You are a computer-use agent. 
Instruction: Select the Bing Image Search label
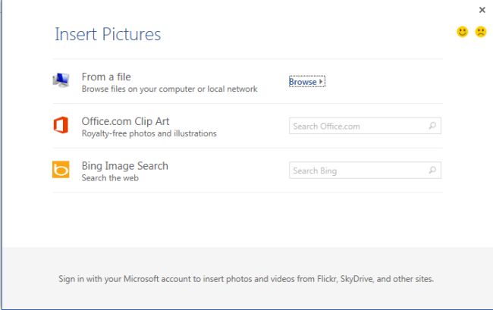point(124,166)
